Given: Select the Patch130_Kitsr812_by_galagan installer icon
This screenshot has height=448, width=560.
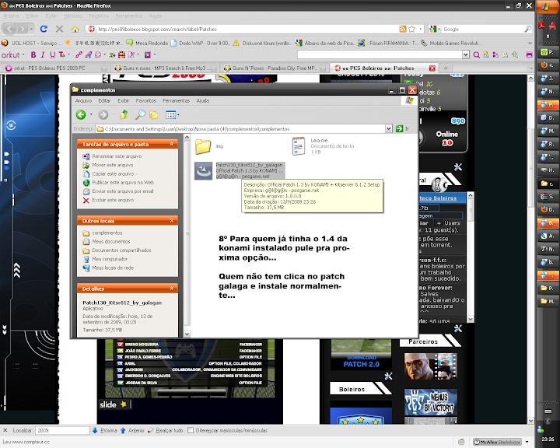Looking at the screenshot, I should click(x=204, y=170).
